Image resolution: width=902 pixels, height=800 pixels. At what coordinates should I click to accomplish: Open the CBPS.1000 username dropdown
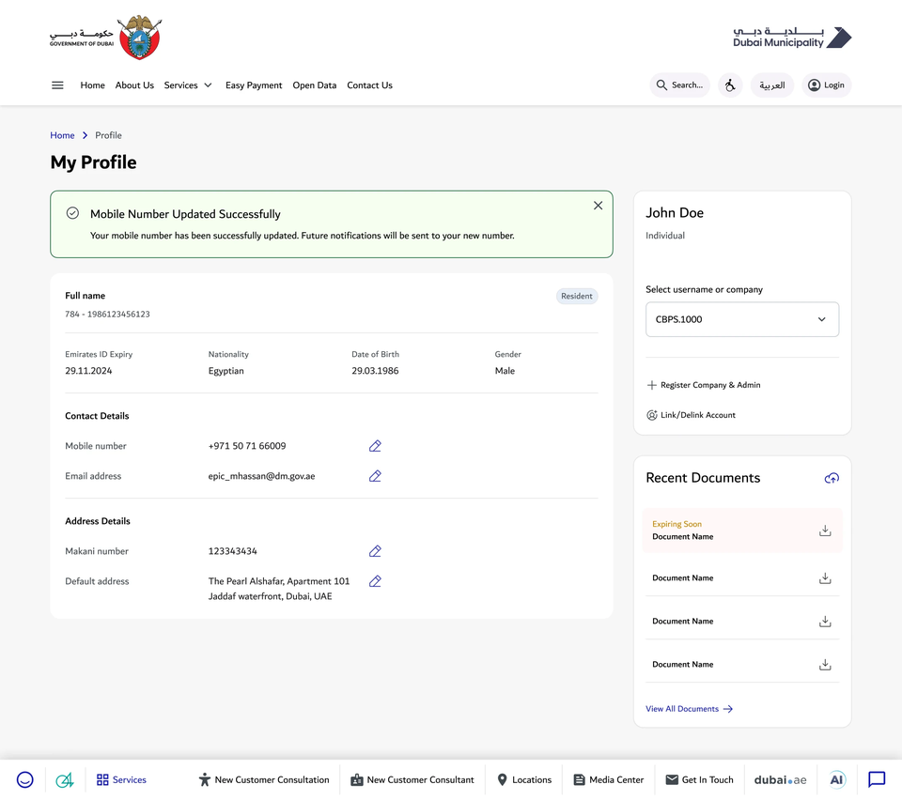(x=742, y=319)
